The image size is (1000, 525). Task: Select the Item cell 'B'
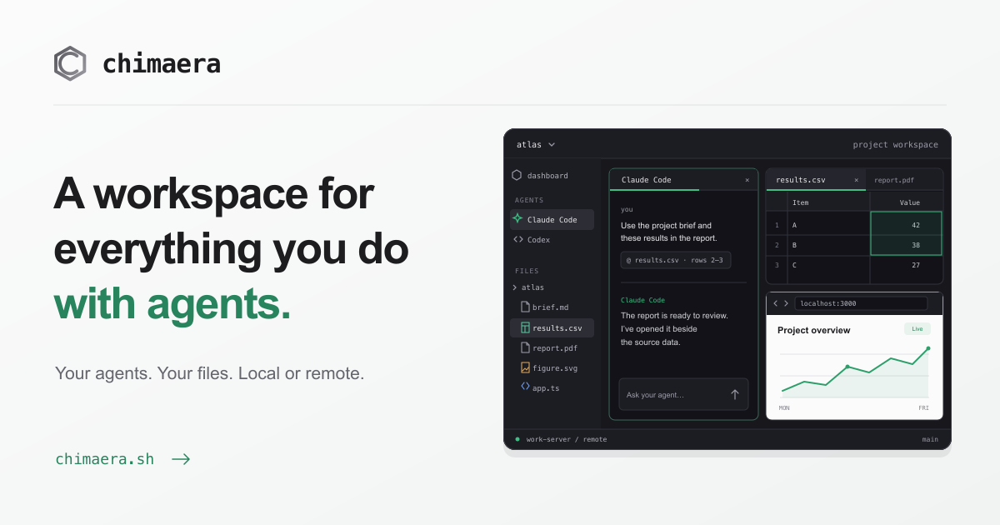pos(828,245)
